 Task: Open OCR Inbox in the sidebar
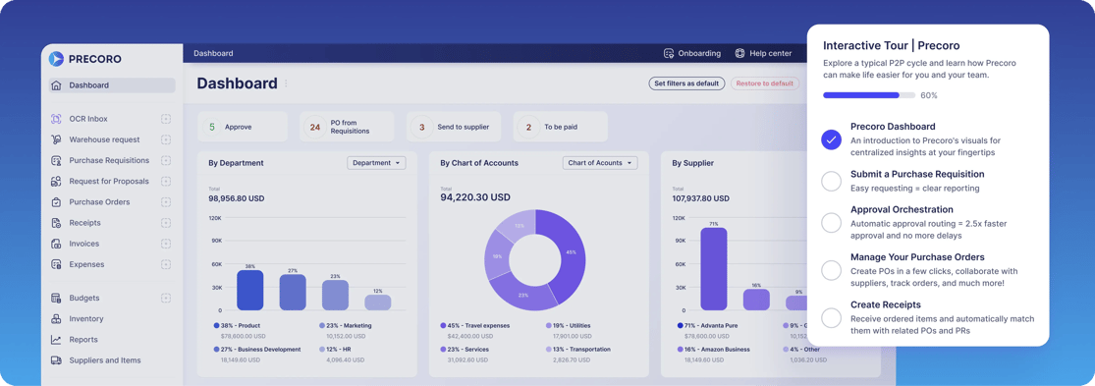[x=88, y=119]
